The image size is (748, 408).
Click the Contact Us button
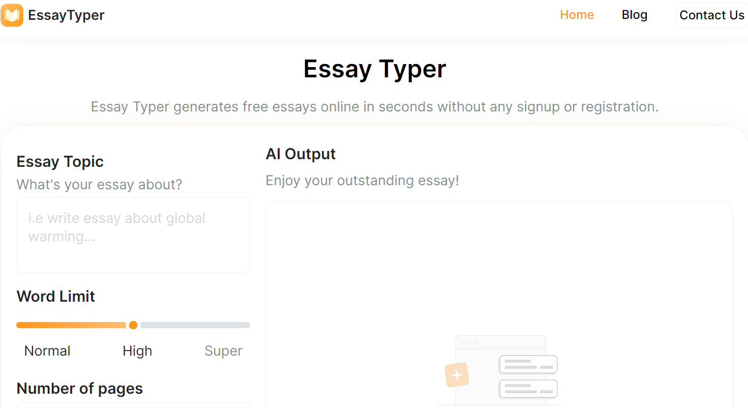pyautogui.click(x=711, y=15)
